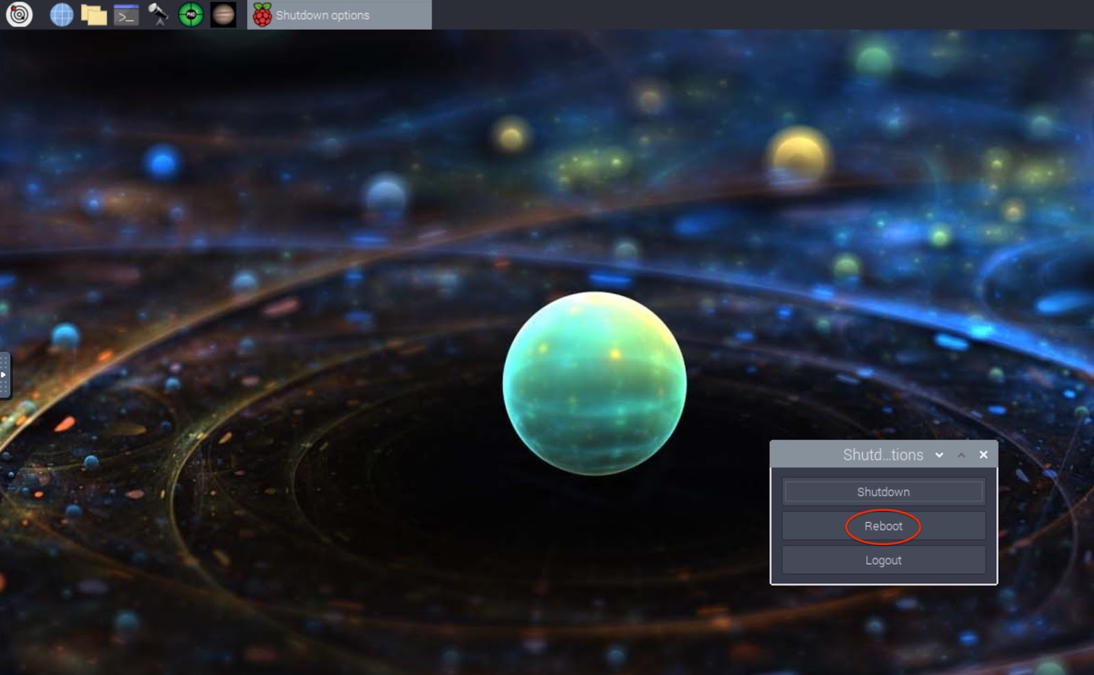Select Shutdown options taskbar entry
Image resolution: width=1094 pixels, height=675 pixels.
click(339, 14)
